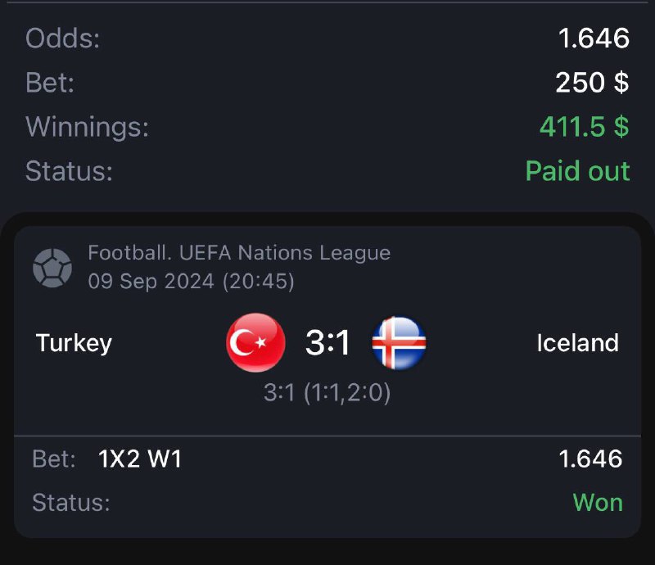Open the UEFA Nations League competition title

pos(239,253)
